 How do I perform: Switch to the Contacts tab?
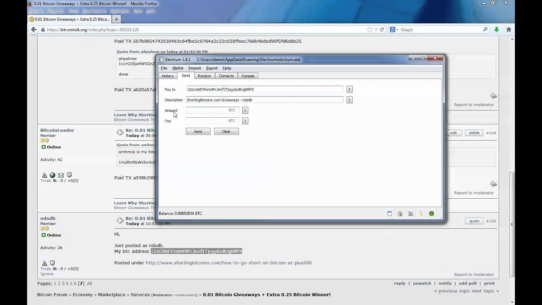(226, 76)
